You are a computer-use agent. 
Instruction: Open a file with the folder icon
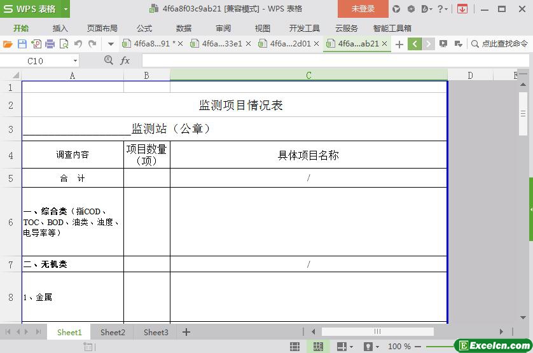point(8,44)
